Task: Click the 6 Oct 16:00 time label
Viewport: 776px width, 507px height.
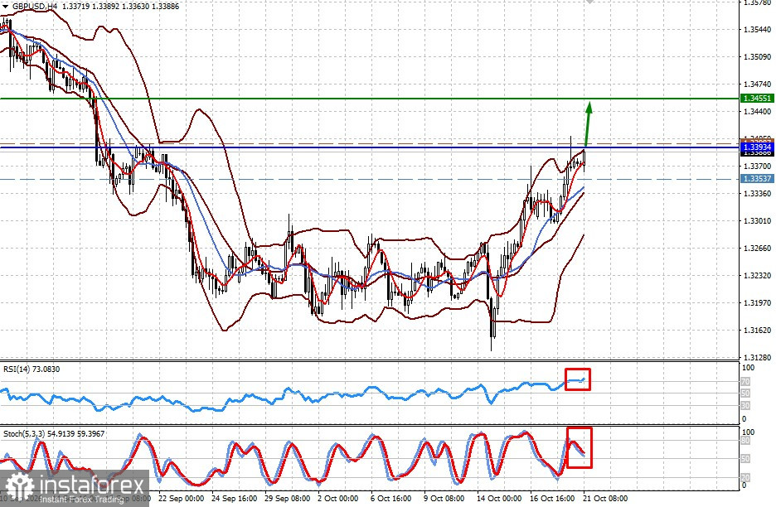Action: 391,498
